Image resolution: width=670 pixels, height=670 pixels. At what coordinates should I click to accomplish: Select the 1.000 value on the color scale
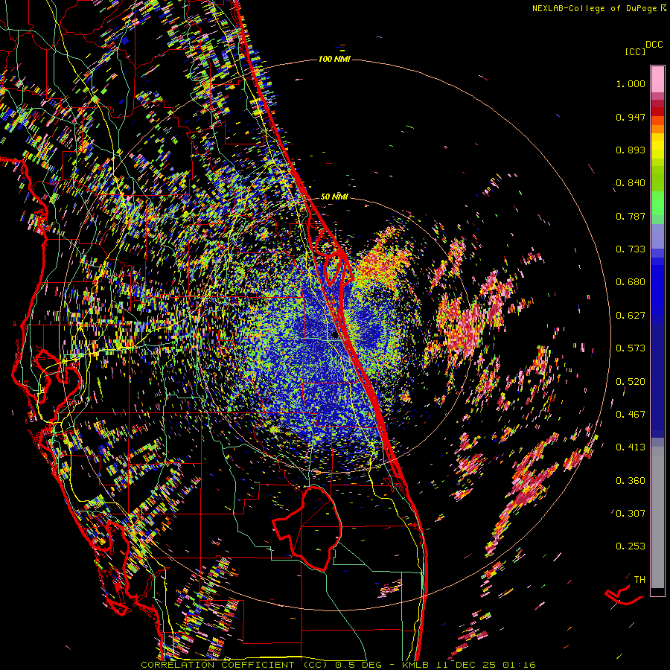pos(631,83)
